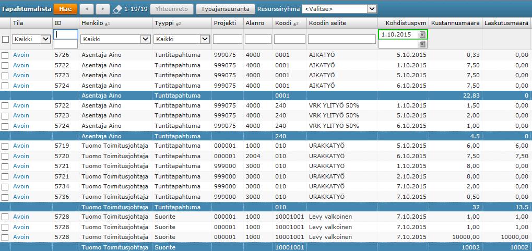Click the 1-19/19 record count text
This screenshot has height=251, width=532.
pyautogui.click(x=136, y=9)
